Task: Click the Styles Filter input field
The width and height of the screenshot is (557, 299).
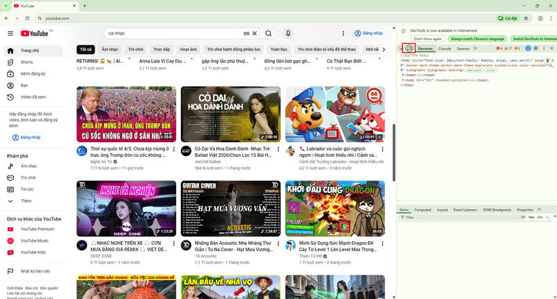Action: 458,217
